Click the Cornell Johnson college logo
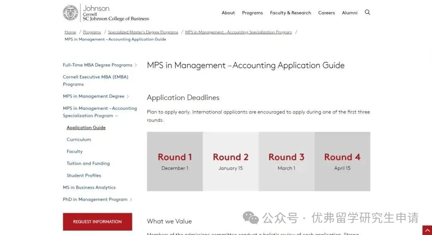The image size is (432, 235). [x=106, y=13]
